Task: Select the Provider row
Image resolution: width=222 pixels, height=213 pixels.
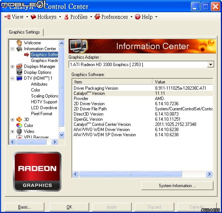Action: pyautogui.click(x=142, y=99)
